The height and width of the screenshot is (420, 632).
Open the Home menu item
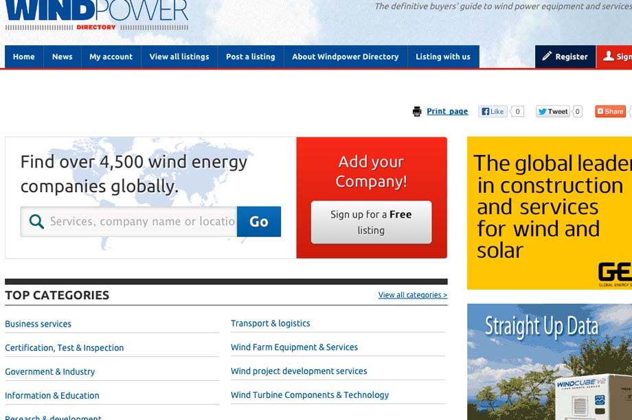pos(24,57)
